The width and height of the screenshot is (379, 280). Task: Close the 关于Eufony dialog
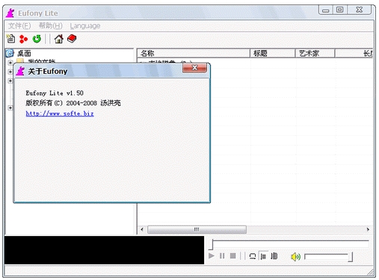[x=194, y=68]
